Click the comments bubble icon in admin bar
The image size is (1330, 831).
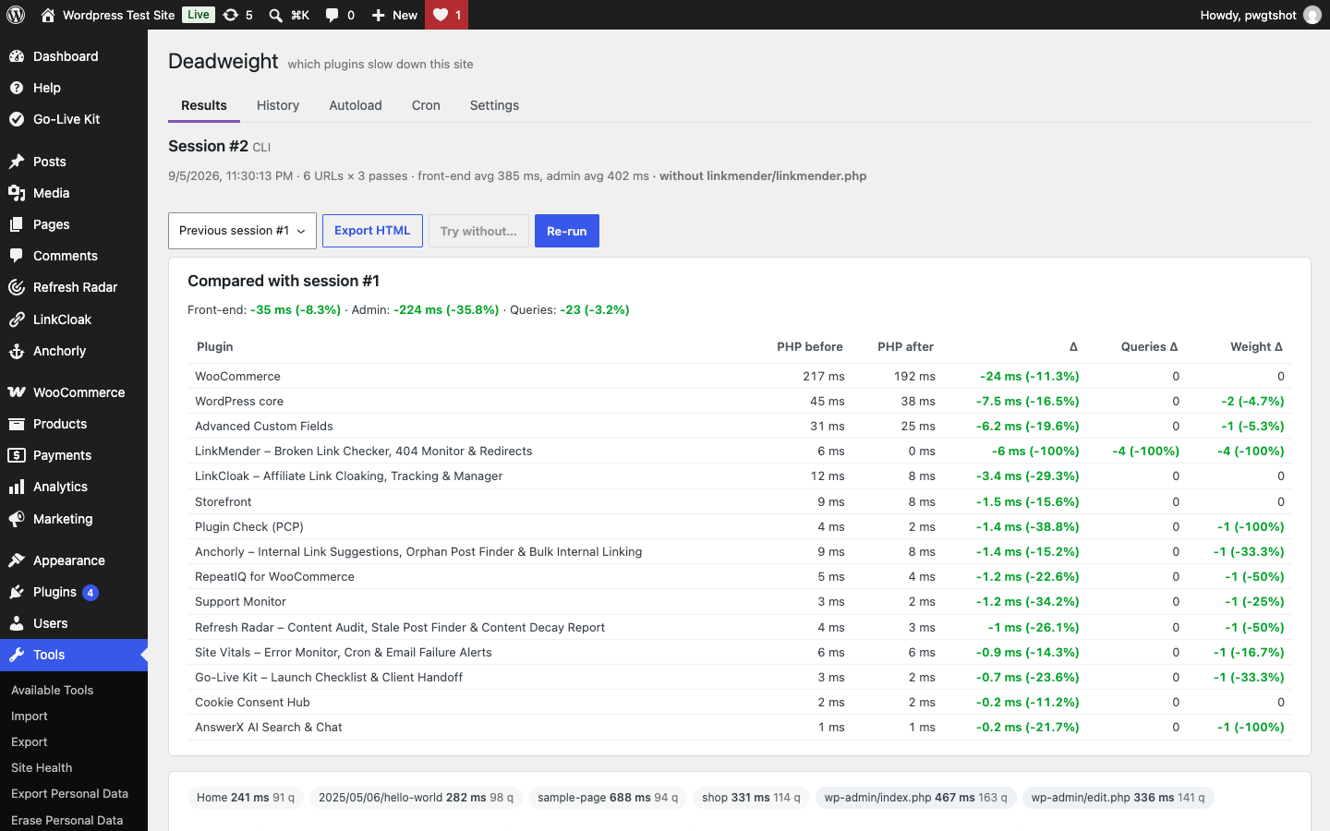pos(332,15)
